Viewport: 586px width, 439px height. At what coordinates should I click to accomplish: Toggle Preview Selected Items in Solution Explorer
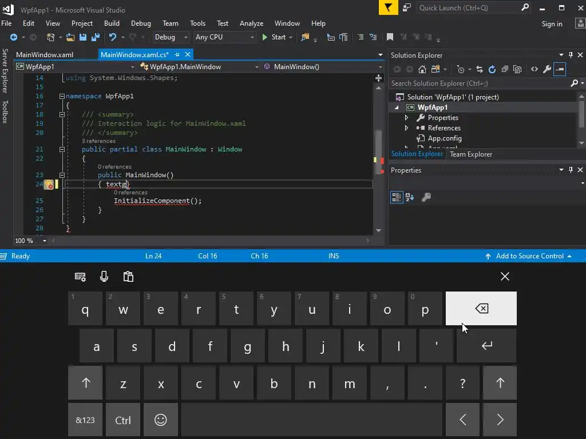560,69
